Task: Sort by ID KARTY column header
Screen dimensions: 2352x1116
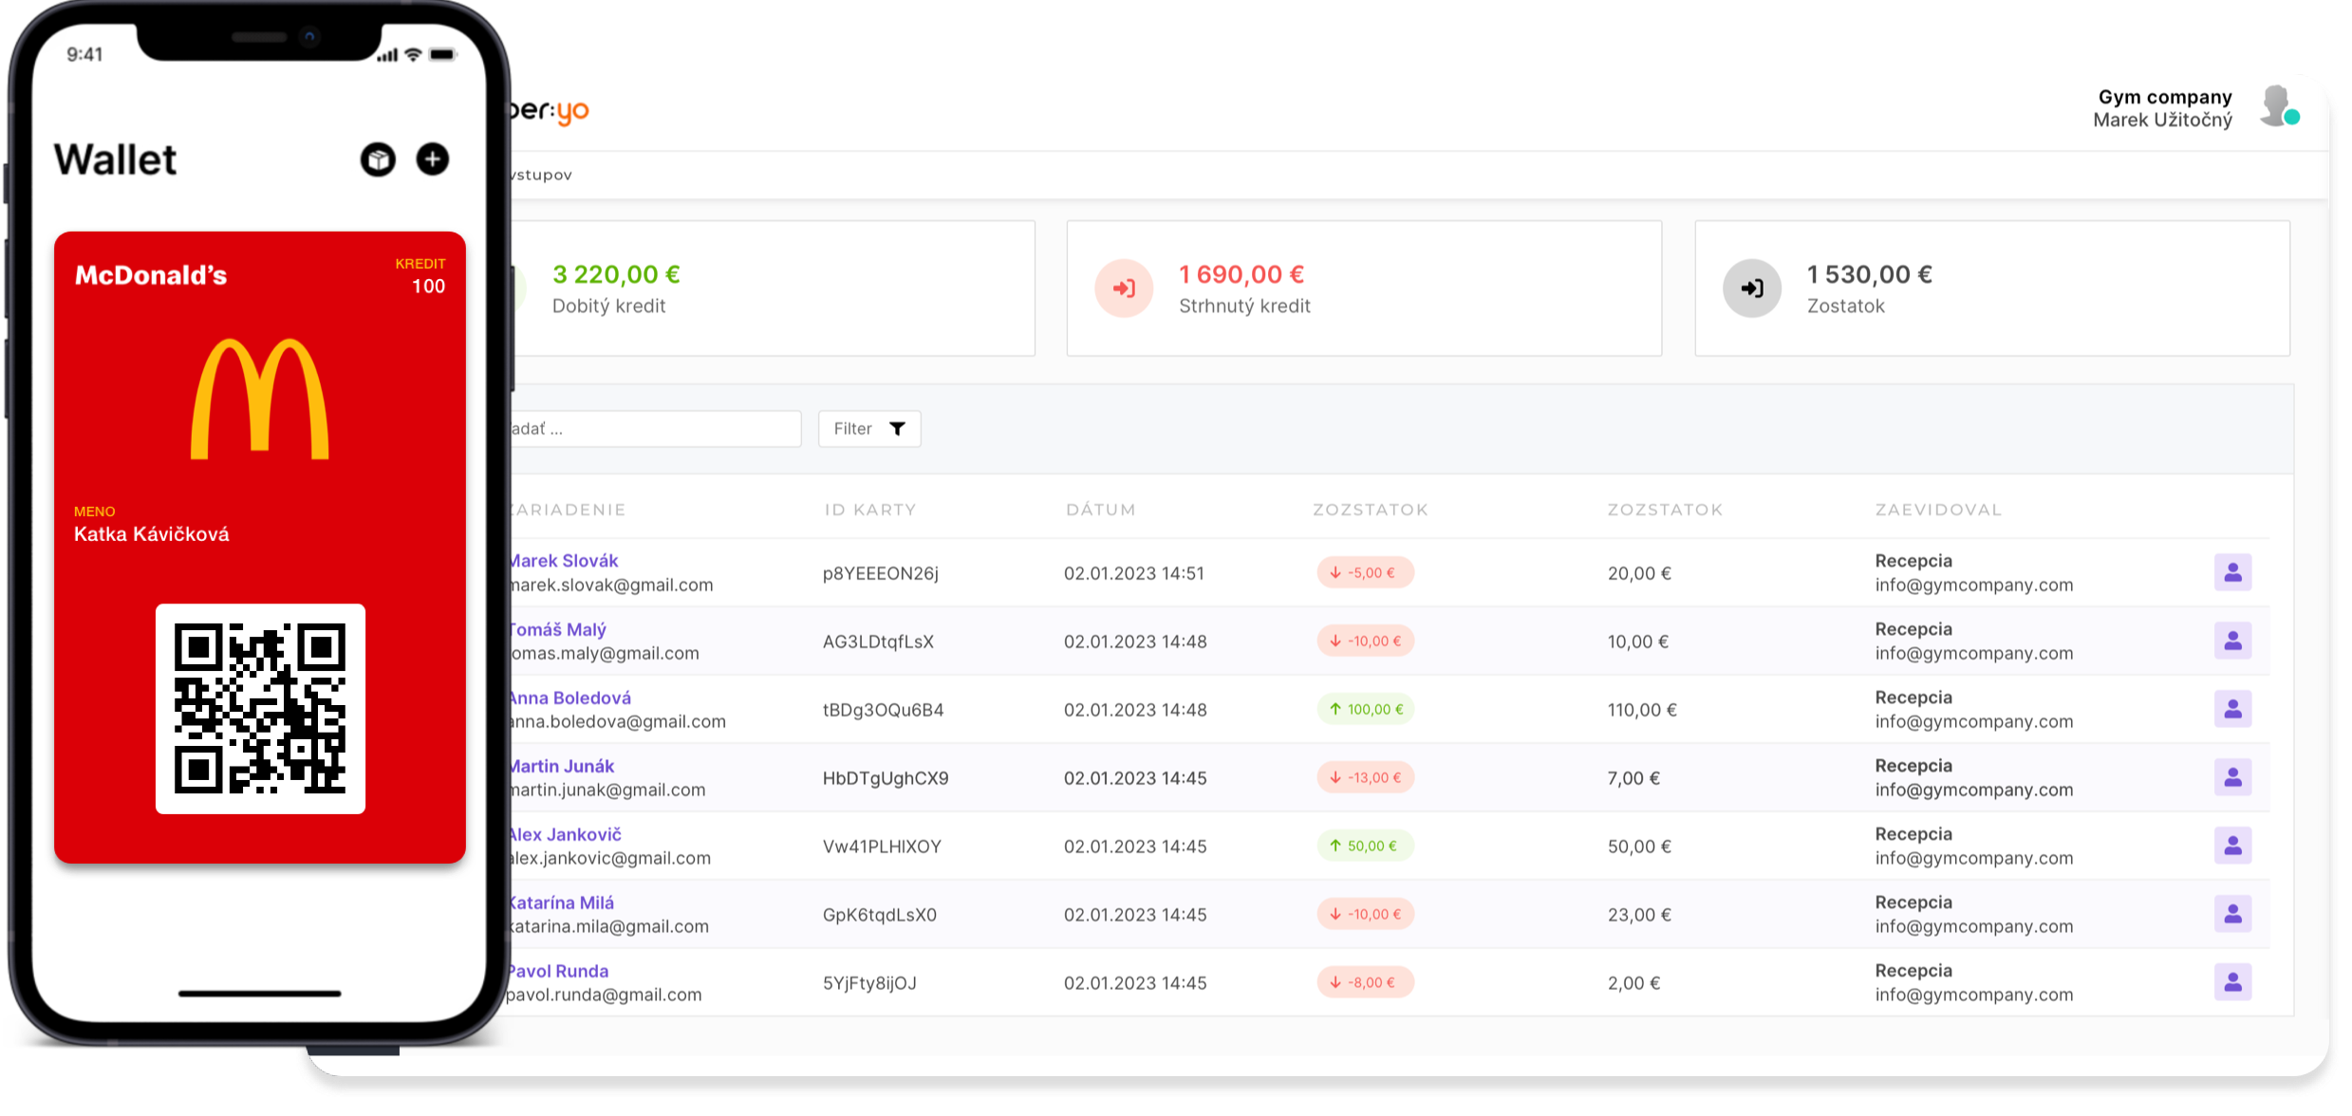Action: click(870, 510)
